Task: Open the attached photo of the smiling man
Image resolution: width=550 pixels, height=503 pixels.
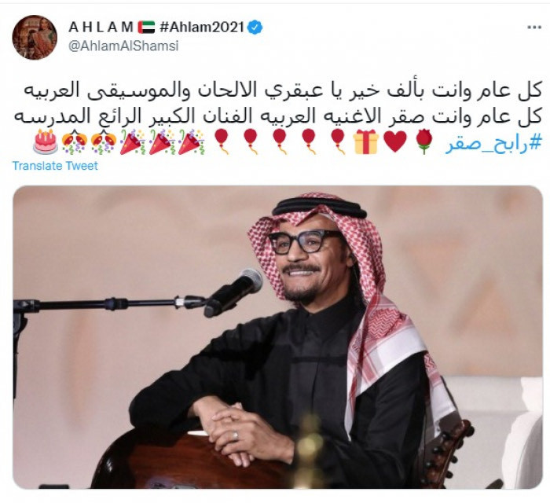Action: tap(278, 337)
